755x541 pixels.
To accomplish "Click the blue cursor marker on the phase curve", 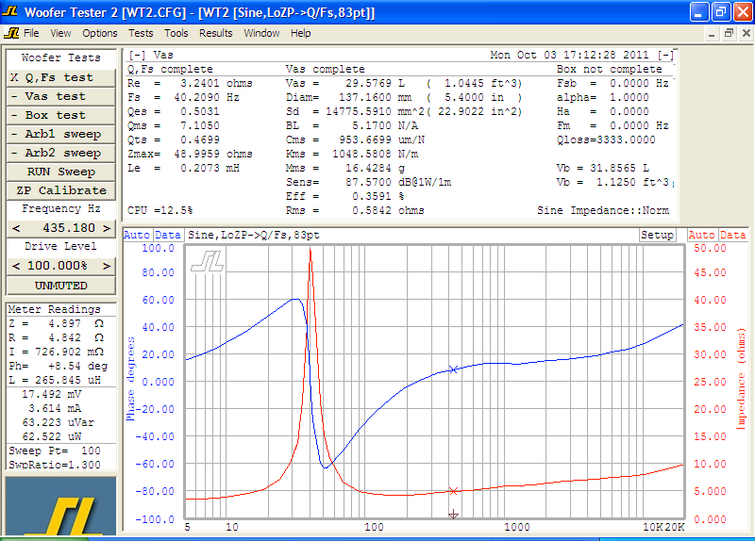I will [453, 369].
